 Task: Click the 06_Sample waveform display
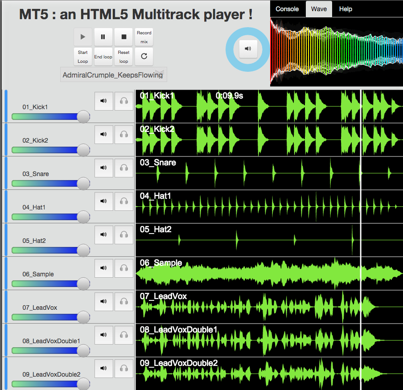[267, 272]
